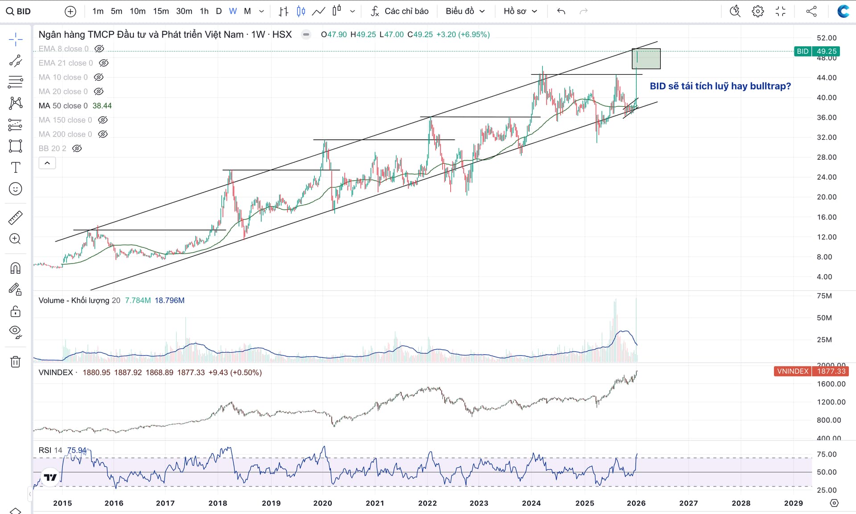The image size is (856, 514).
Task: Click the undo arrow button
Action: point(561,11)
